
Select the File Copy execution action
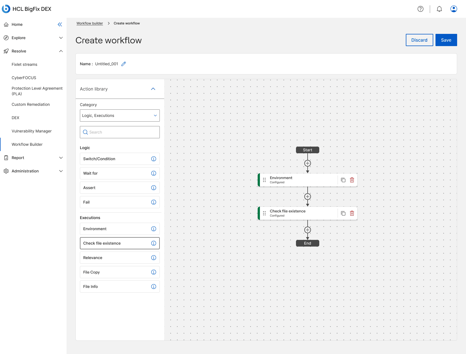120,272
